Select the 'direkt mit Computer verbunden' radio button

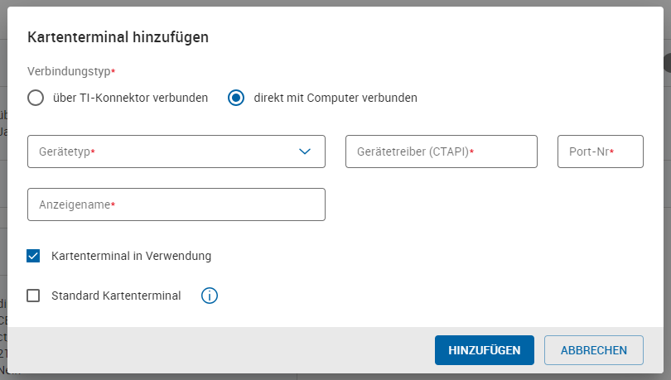point(236,98)
